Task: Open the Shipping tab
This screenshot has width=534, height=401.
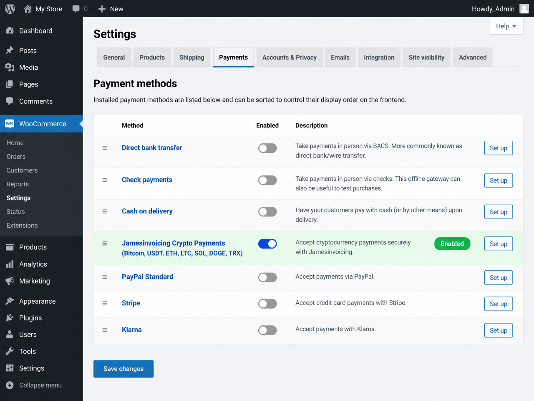Action: click(x=192, y=57)
